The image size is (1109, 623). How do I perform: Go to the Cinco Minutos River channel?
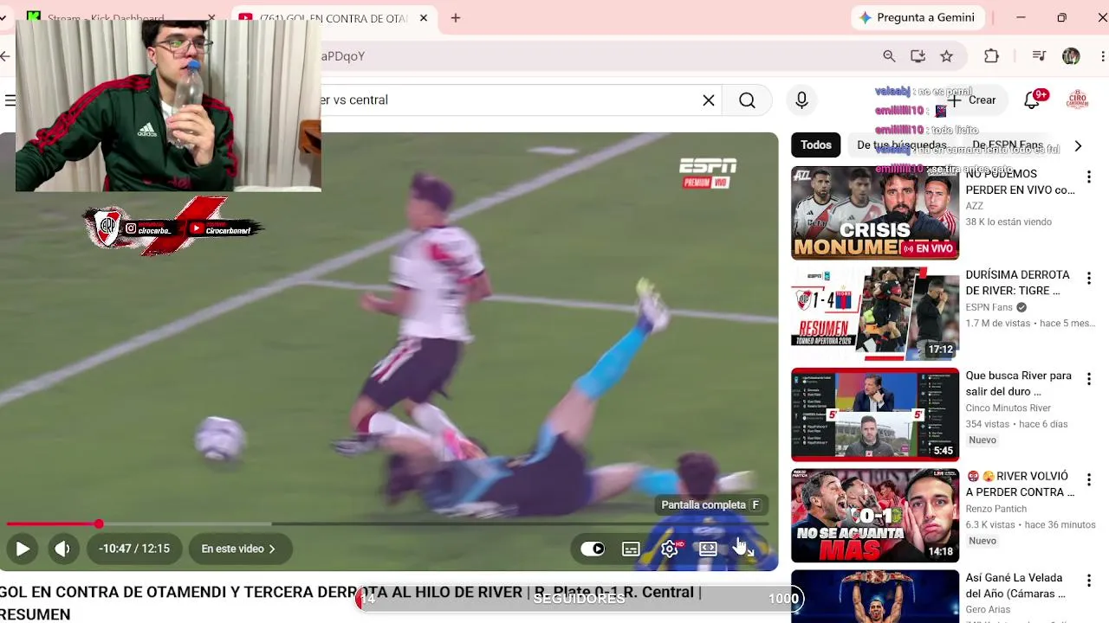[1008, 408]
